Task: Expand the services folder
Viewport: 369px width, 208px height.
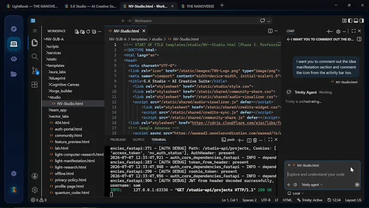Action: pos(54,53)
